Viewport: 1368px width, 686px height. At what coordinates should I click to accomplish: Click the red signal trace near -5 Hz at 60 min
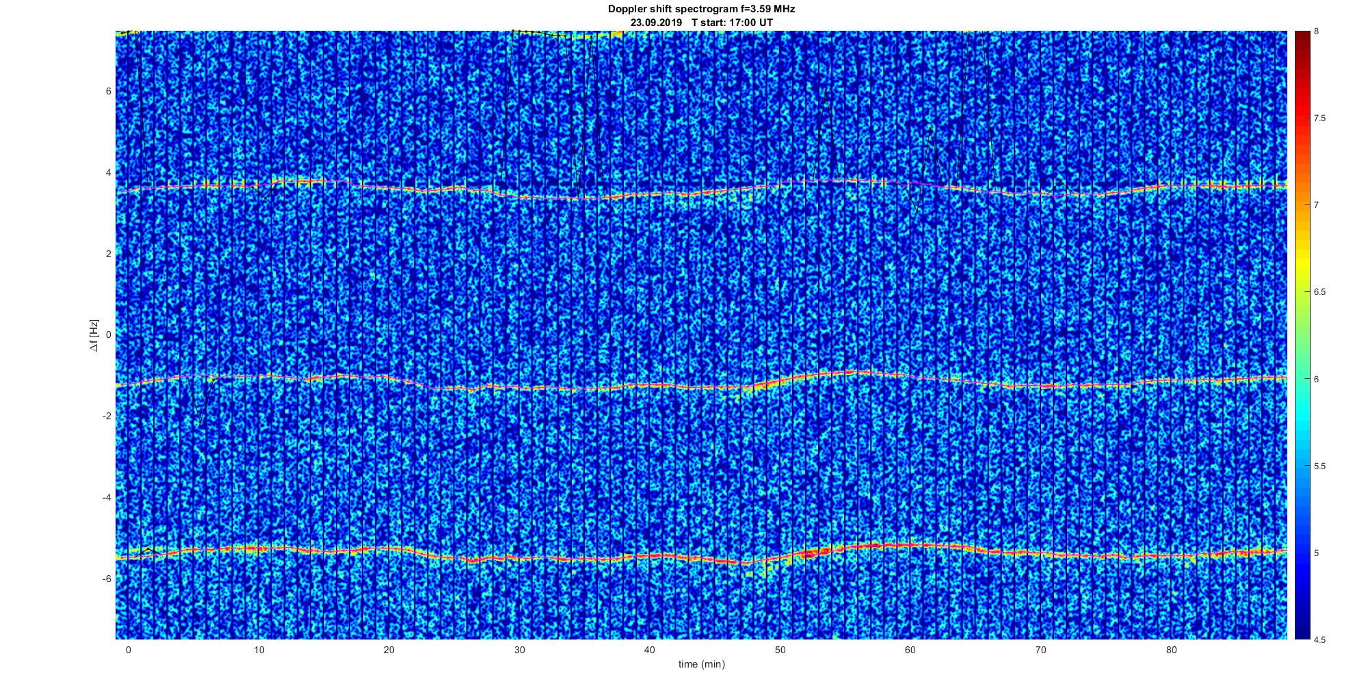pyautogui.click(x=910, y=545)
